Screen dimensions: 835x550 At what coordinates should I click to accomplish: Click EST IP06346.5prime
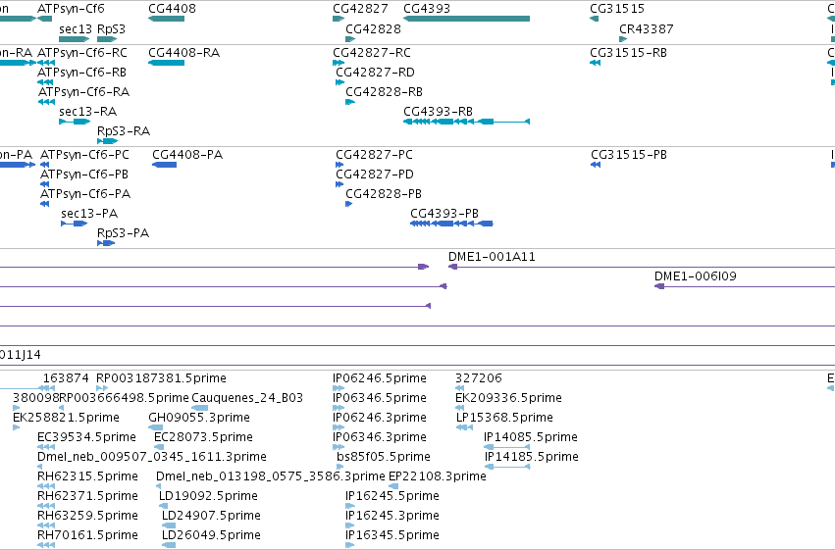tap(380, 398)
